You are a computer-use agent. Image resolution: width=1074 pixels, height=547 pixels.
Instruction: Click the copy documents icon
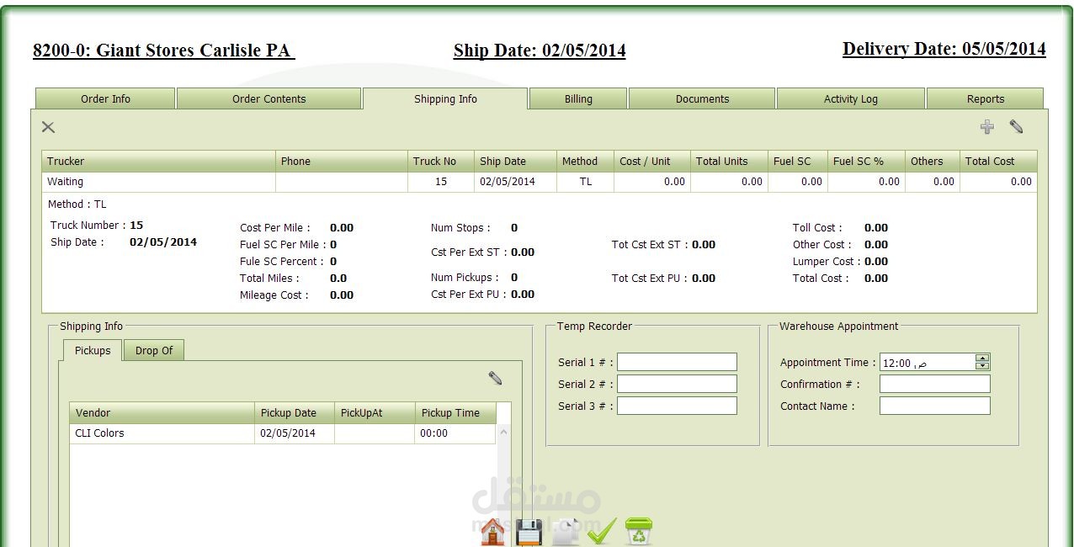click(x=566, y=533)
